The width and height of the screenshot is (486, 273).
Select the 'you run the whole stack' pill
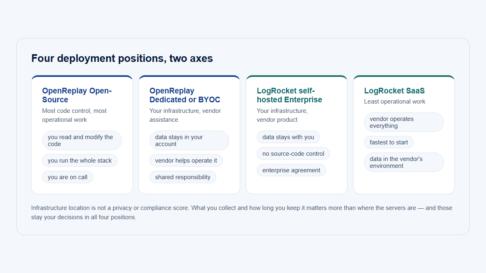pos(80,161)
